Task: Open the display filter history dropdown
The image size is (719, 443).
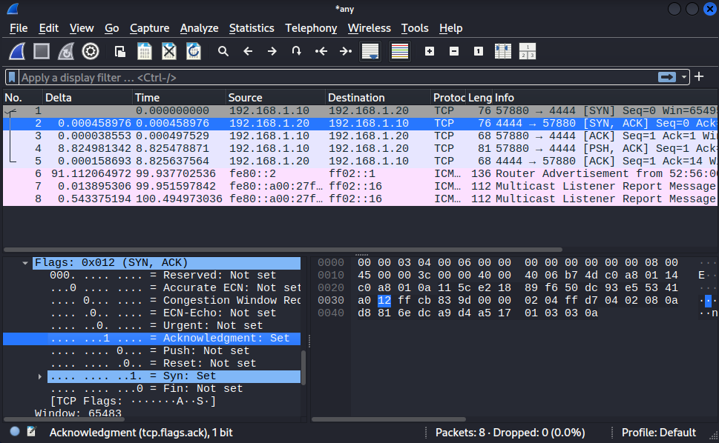Action: 683,77
